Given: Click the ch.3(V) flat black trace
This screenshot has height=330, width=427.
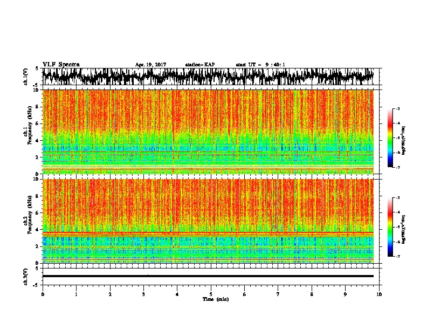Looking at the screenshot, I should coord(208,276).
